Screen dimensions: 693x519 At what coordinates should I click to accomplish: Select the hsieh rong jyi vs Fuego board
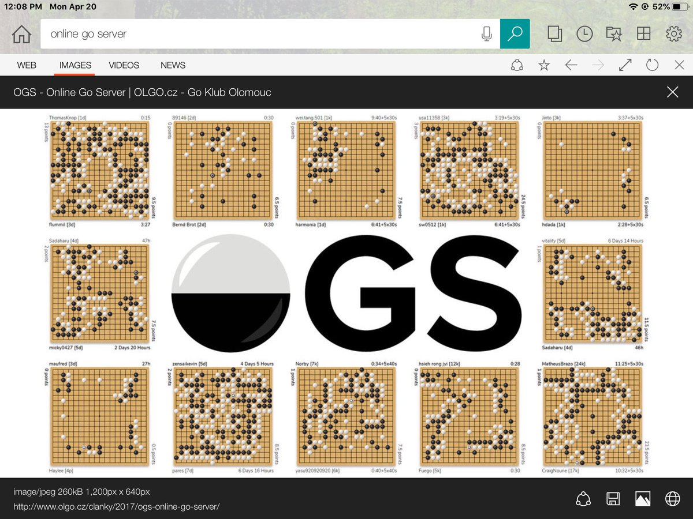point(469,416)
